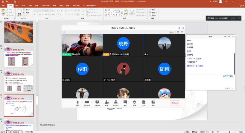Expand the shapes gallery more arrow

click(122, 15)
